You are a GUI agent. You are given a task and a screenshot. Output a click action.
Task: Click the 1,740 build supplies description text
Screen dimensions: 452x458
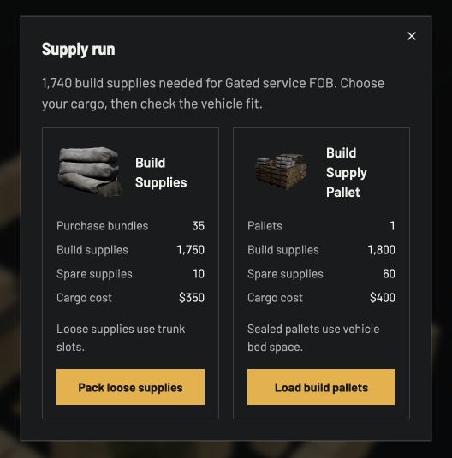point(213,93)
